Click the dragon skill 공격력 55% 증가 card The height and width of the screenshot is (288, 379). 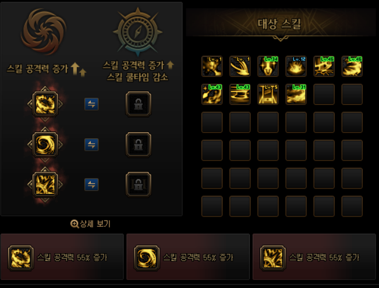pos(62,257)
